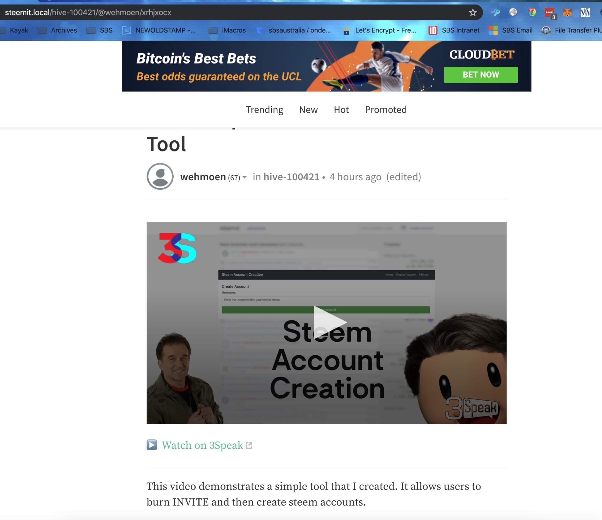Open the gray globe extension icon
This screenshot has height=520, width=602.
click(513, 12)
